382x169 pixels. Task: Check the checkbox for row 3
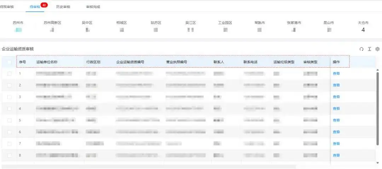[9, 97]
